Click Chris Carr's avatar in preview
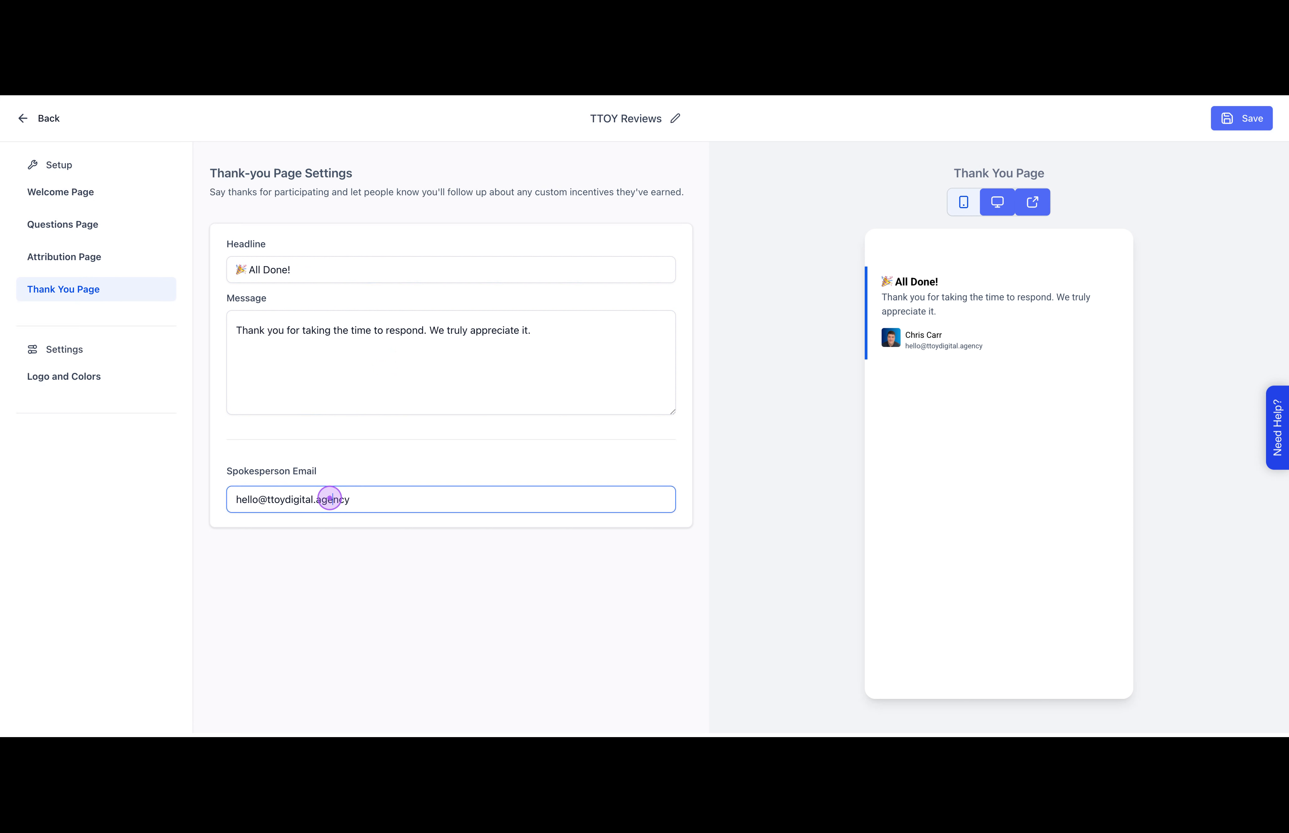Screen dimensions: 1289x833 891,338
